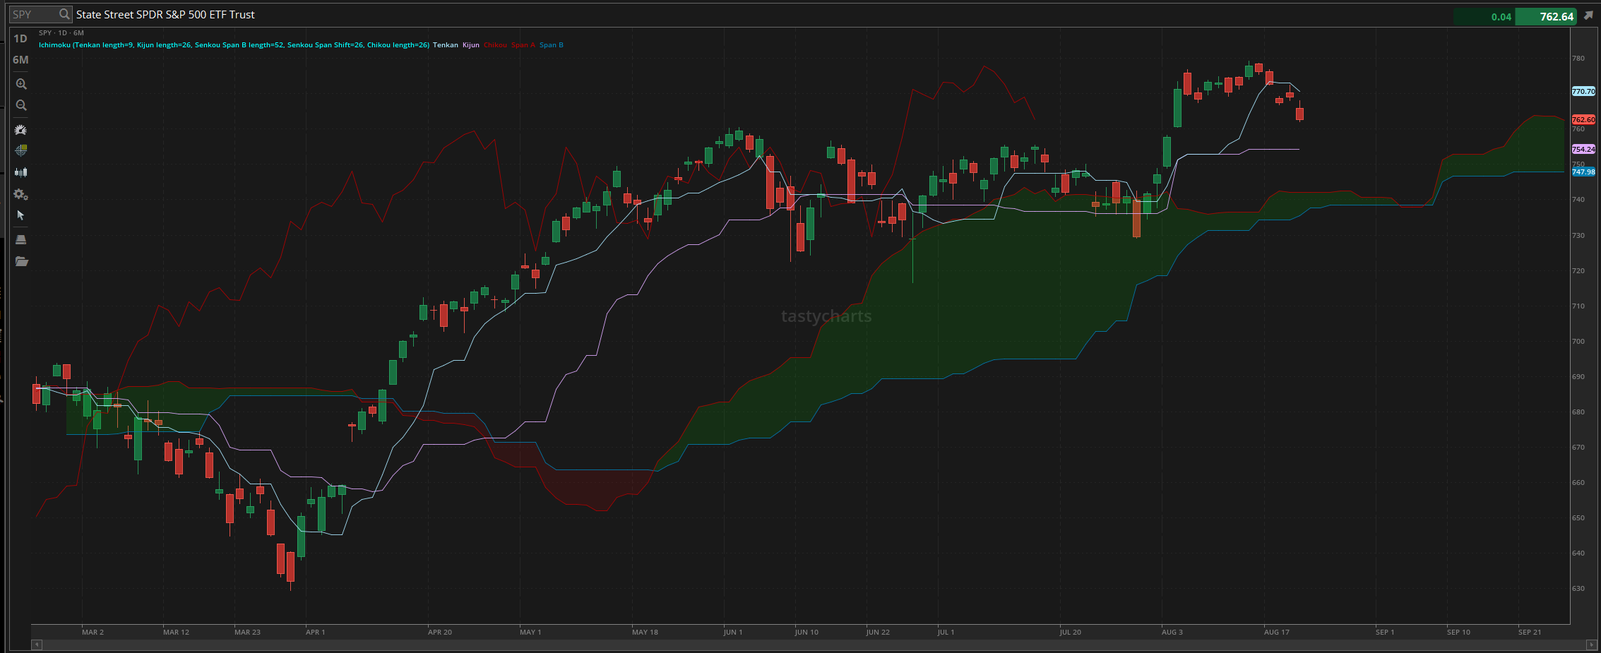Zoom in on the chart
This screenshot has width=1601, height=653.
click(21, 84)
